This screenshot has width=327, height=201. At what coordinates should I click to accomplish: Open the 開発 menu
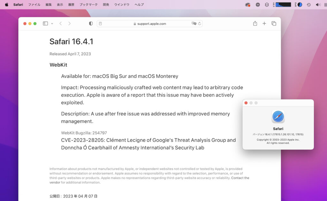[x=106, y=4]
